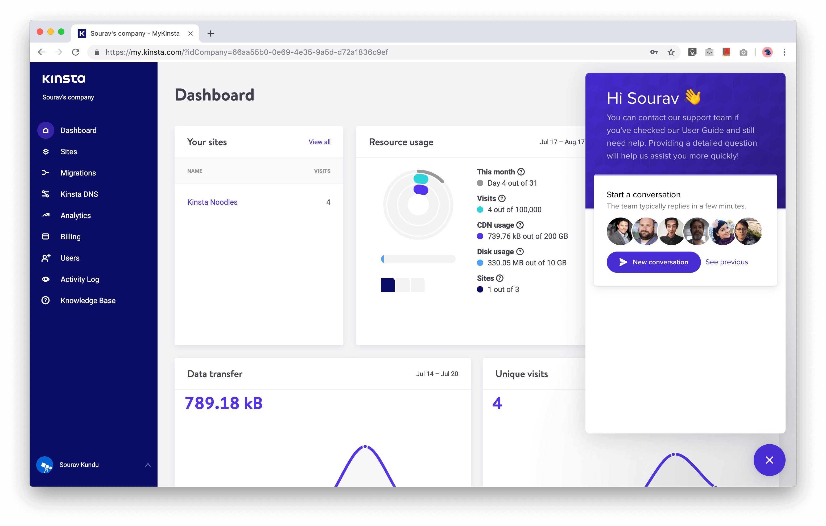Click the 789.18 kB data transfer value

pyautogui.click(x=224, y=403)
